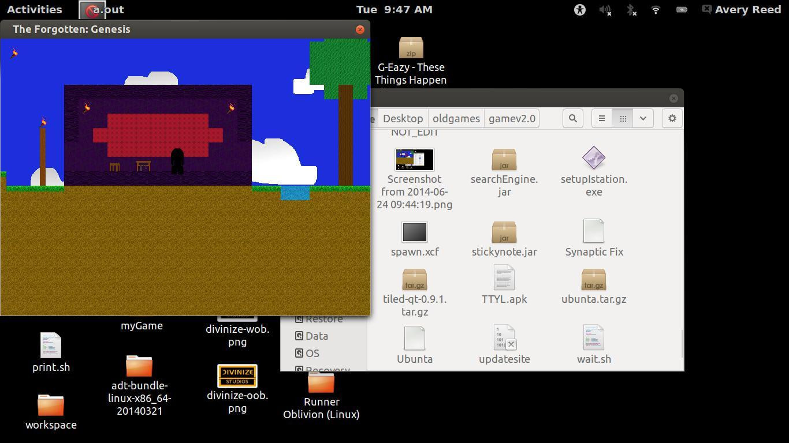Open the Bluetooth status icon
This screenshot has height=443, width=789.
(x=631, y=9)
